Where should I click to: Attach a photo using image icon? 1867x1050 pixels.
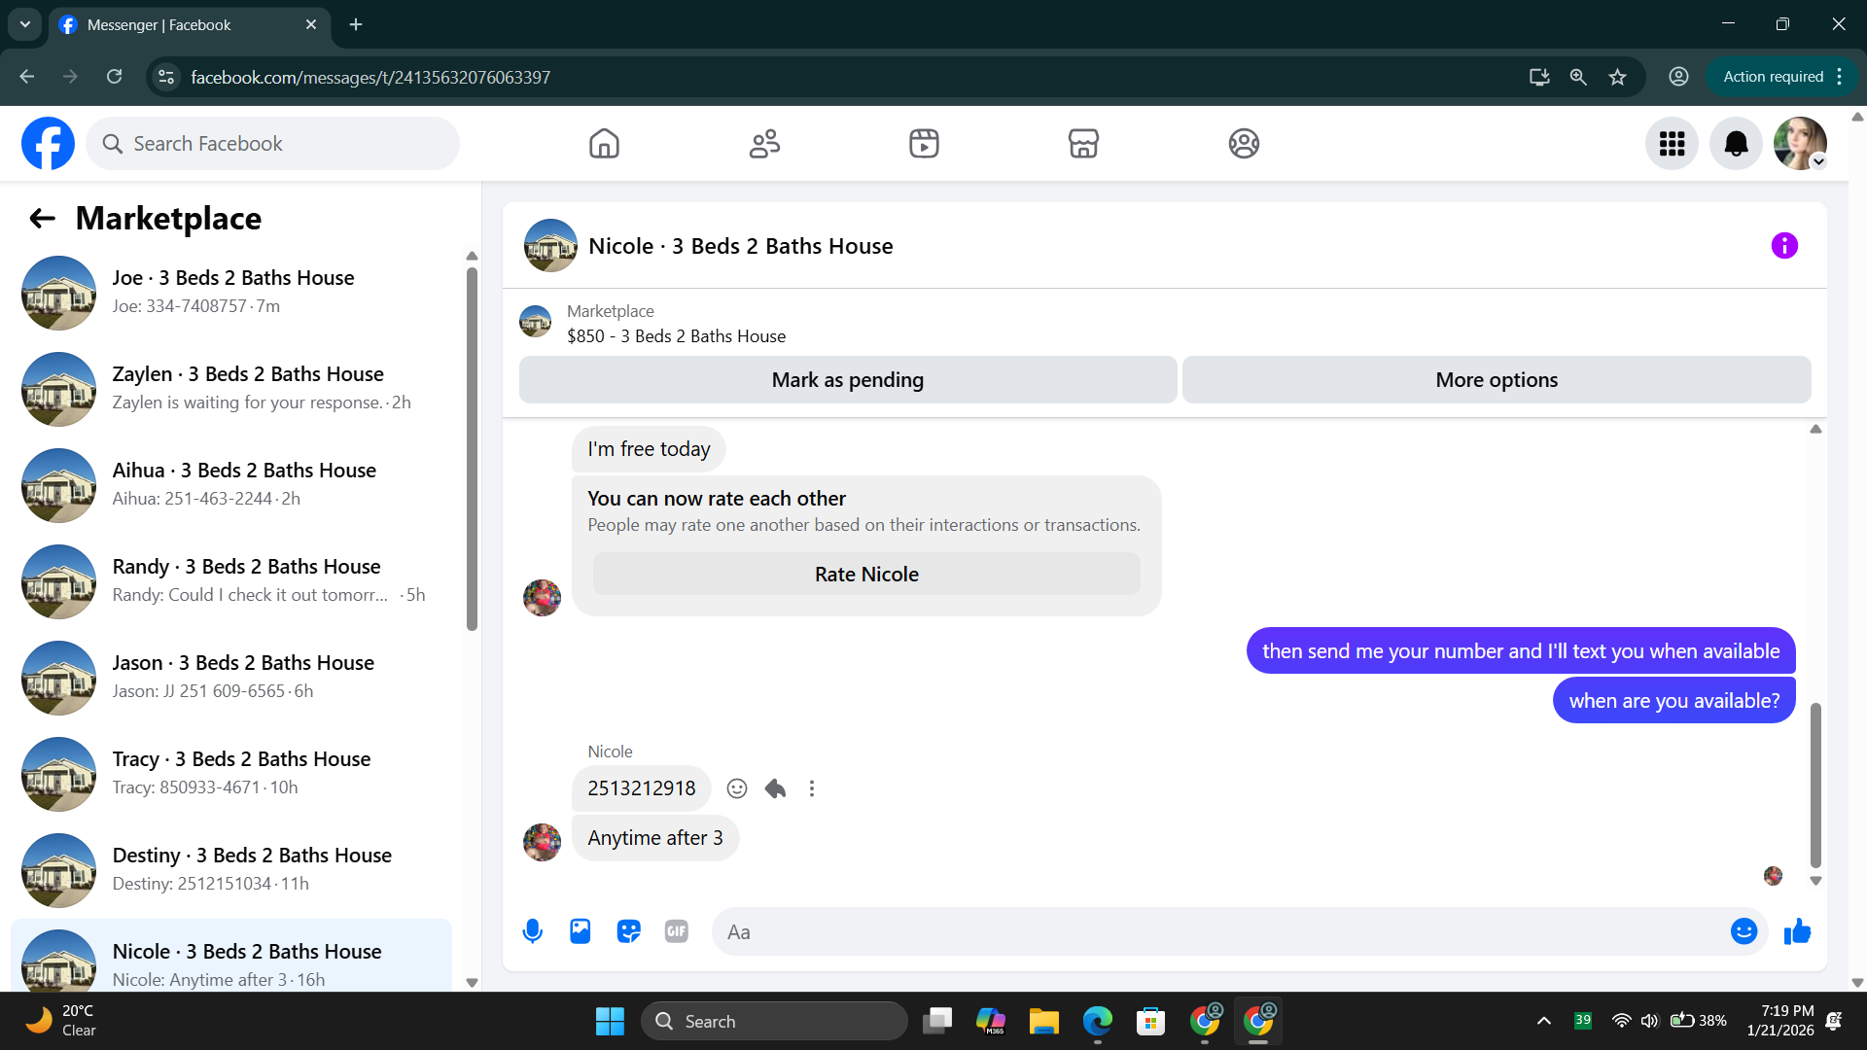click(x=581, y=931)
